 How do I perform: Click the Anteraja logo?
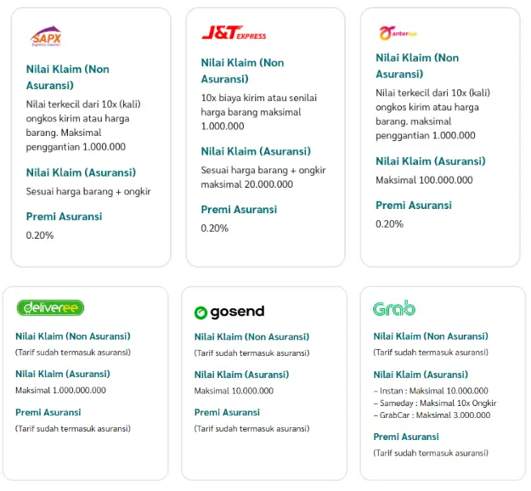[398, 33]
